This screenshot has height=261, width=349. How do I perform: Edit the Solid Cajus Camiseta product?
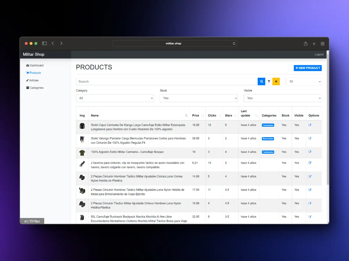(x=310, y=125)
